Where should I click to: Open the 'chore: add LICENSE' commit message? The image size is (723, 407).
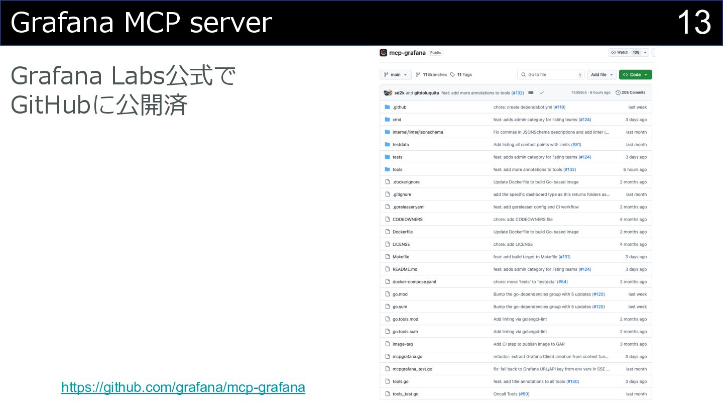(513, 244)
